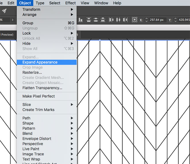Image resolution: width=190 pixels, height=164 pixels.
Task: Click Vertical Distribute Top icon
Action: (x=89, y=20)
